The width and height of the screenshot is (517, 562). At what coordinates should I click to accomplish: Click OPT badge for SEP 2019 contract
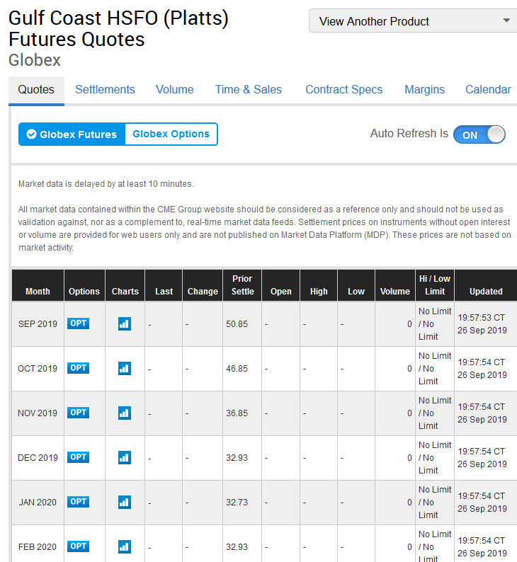(x=78, y=323)
